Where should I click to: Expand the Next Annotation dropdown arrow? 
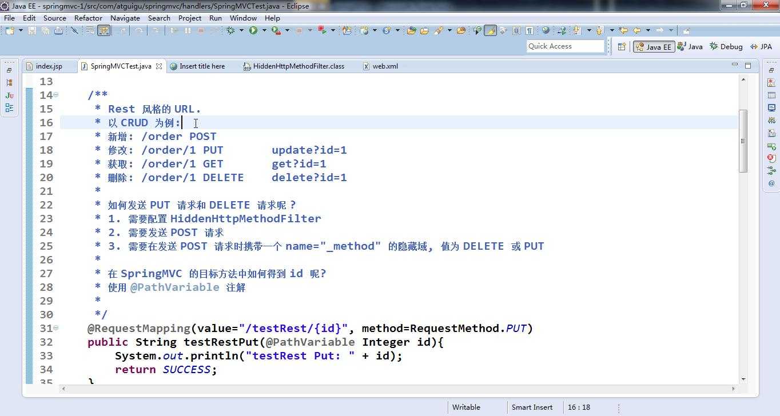tap(589, 30)
